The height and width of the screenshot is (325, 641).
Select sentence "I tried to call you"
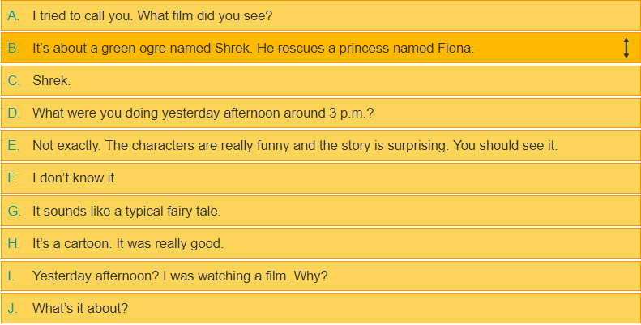coord(152,15)
